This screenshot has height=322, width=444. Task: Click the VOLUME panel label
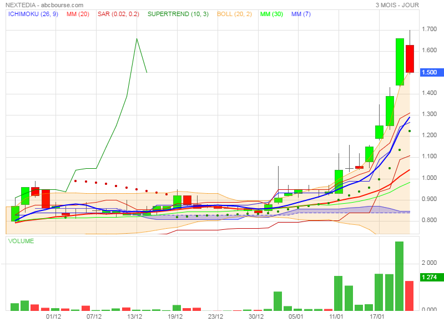click(21, 241)
